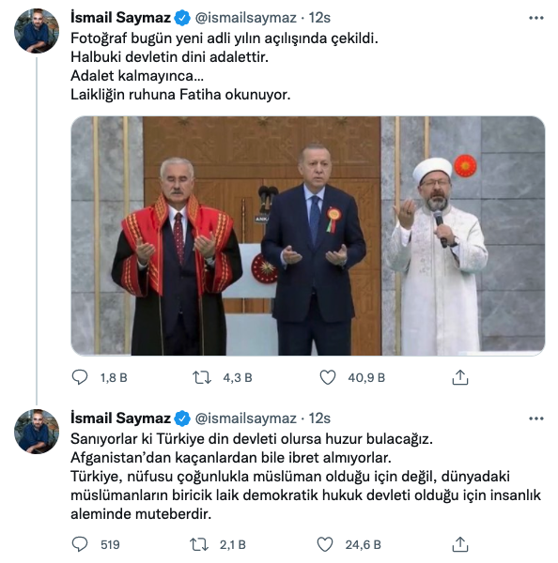Open the second tweet's 12s timestamp

319,418
